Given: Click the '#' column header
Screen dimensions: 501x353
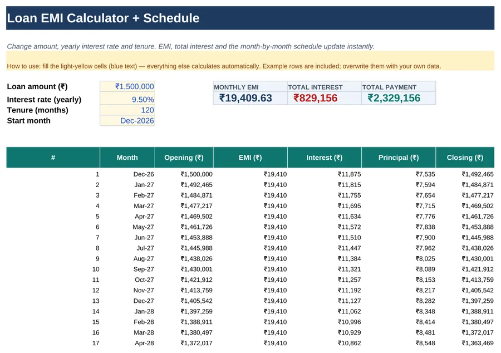Looking at the screenshot, I should point(53,158).
